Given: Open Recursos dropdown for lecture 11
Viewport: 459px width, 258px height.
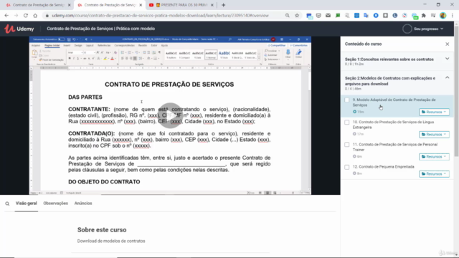Looking at the screenshot, I should click(434, 157).
